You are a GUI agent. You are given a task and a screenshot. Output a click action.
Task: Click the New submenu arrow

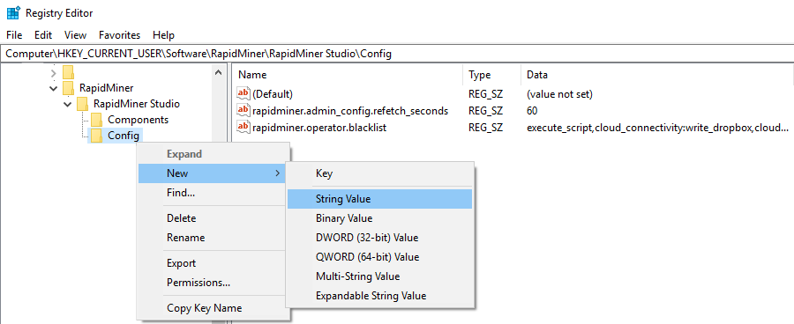278,173
